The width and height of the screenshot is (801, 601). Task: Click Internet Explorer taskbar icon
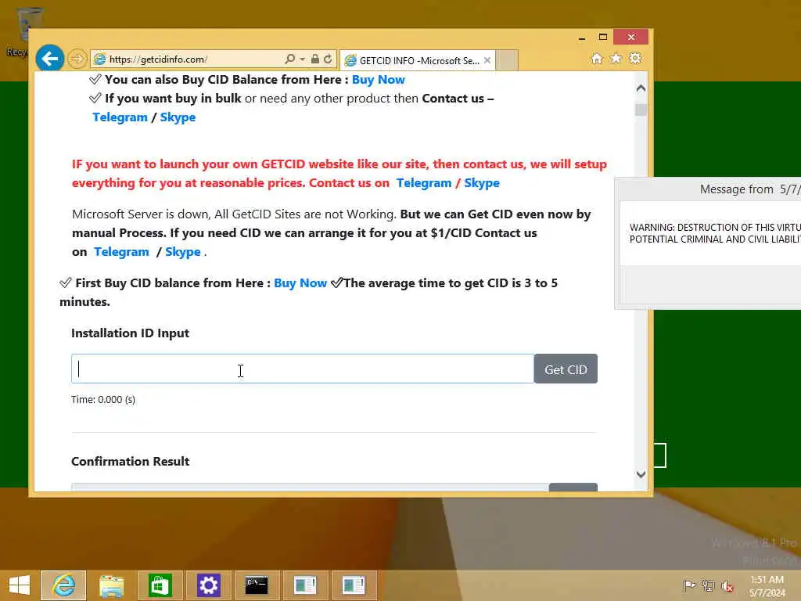[x=64, y=585]
